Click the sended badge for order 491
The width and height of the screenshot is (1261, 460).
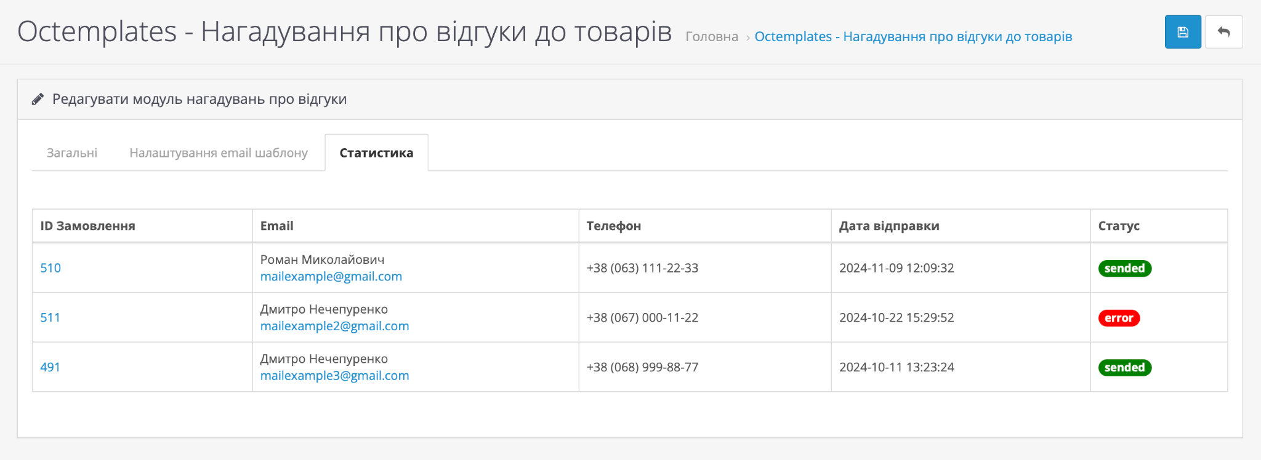(1124, 368)
